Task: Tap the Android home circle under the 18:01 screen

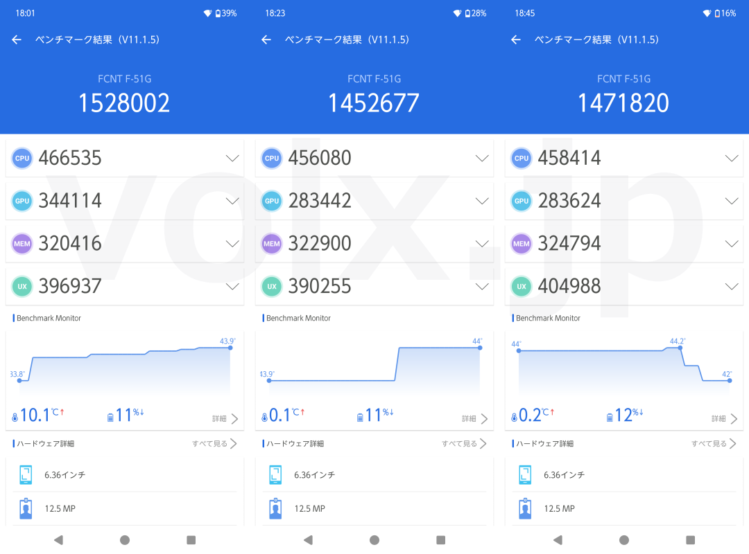Action: 125,539
